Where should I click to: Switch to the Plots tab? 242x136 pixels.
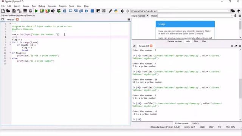[196, 41]
